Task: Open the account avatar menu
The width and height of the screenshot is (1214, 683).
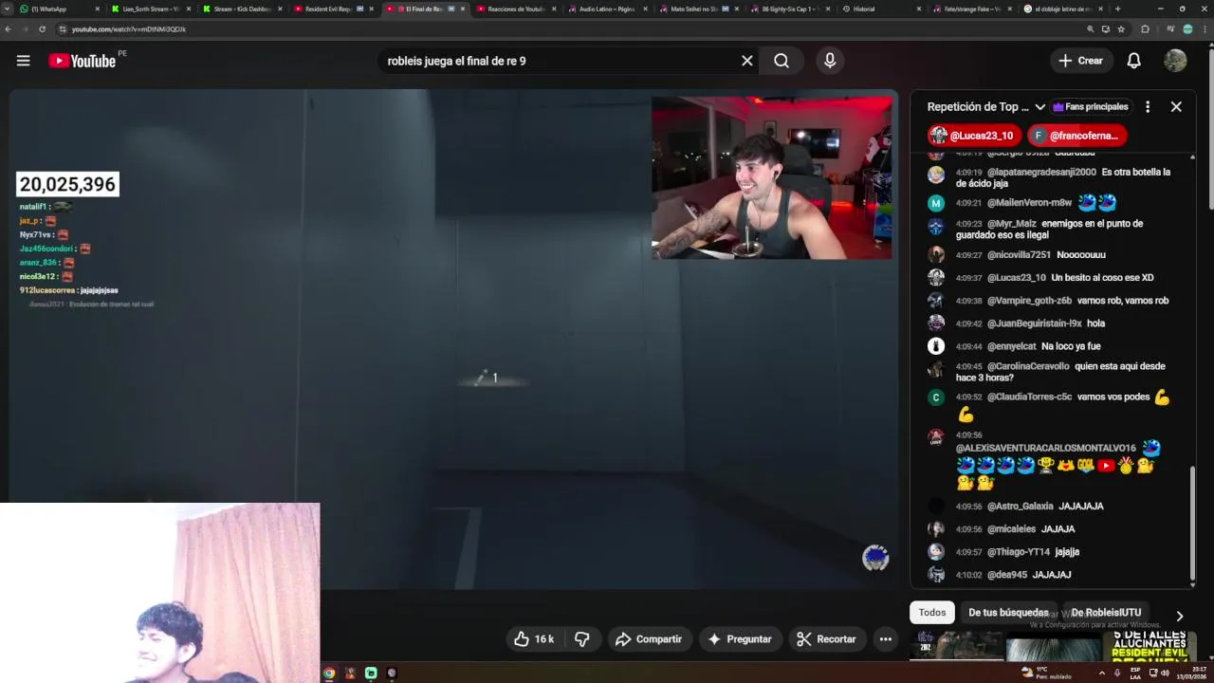Action: click(x=1175, y=61)
